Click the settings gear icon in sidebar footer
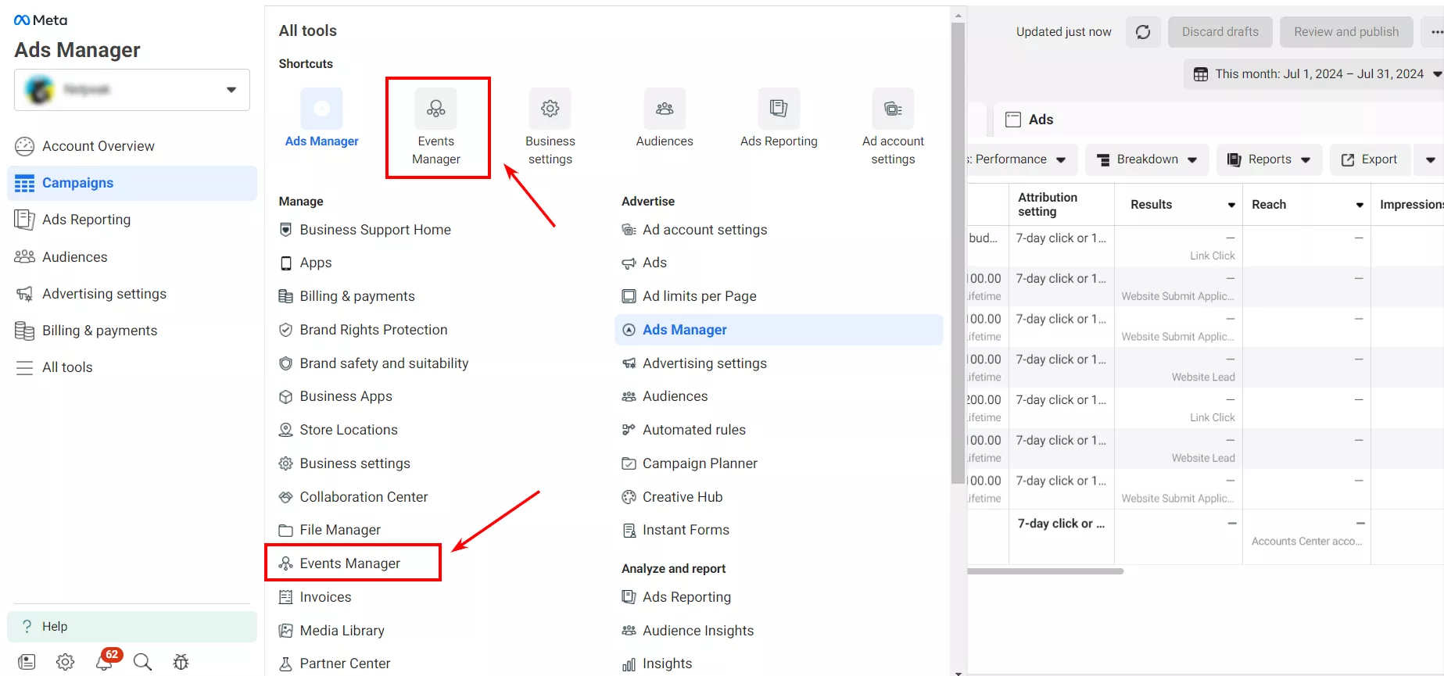The height and width of the screenshot is (676, 1444). pyautogui.click(x=65, y=662)
